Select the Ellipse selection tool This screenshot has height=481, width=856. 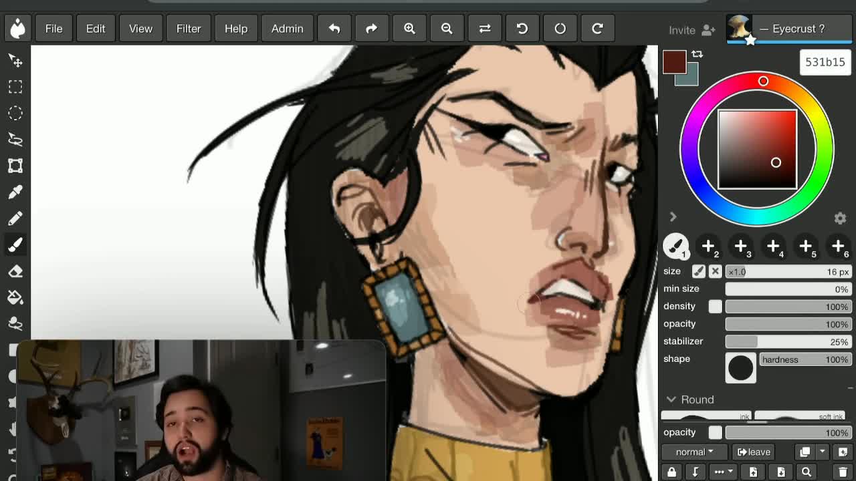coord(15,113)
